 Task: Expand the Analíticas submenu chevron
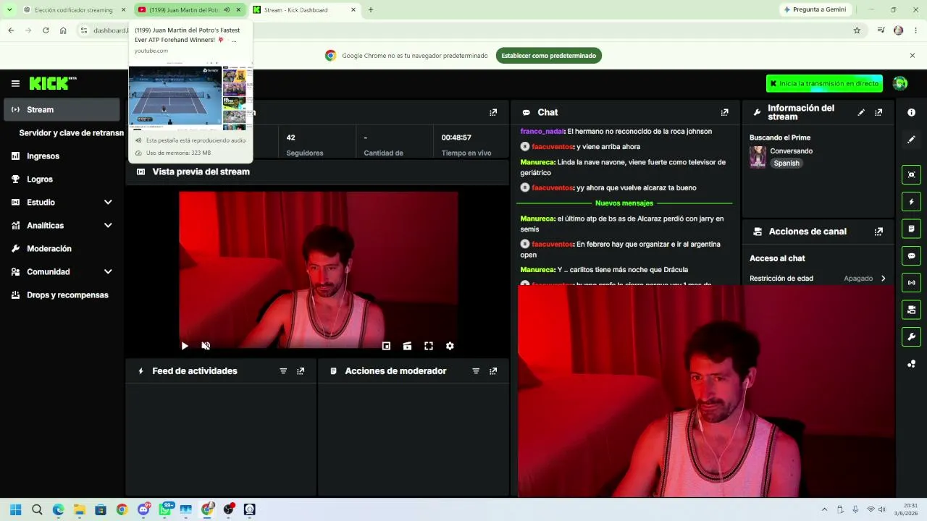pyautogui.click(x=108, y=226)
